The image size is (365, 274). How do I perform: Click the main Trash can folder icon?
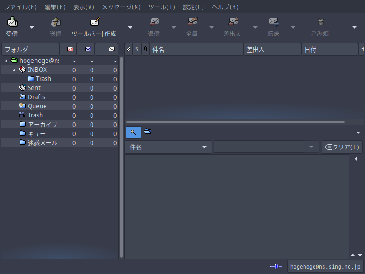click(x=22, y=115)
